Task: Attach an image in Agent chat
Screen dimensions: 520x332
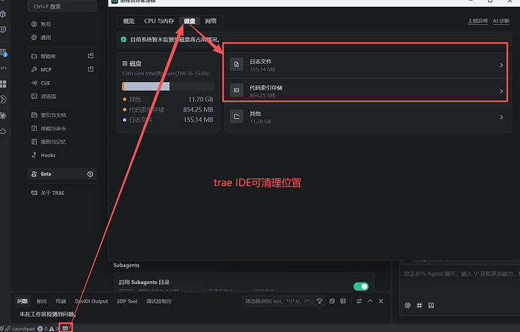Action: (x=431, y=305)
